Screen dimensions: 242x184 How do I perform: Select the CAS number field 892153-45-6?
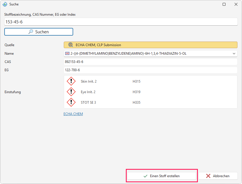pyautogui.click(x=151, y=62)
